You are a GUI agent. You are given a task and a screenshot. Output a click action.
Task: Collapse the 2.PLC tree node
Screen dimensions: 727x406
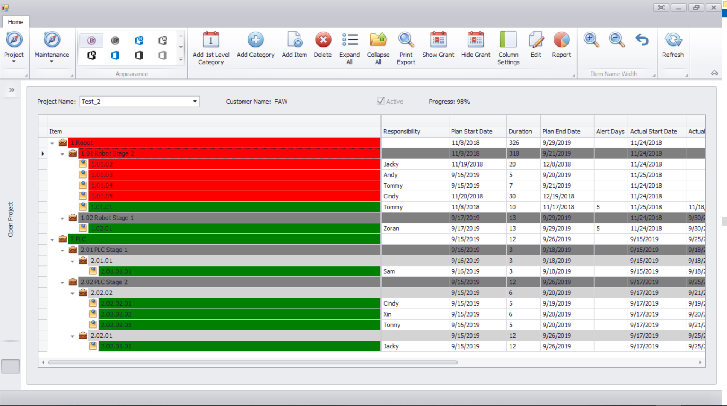pyautogui.click(x=52, y=239)
